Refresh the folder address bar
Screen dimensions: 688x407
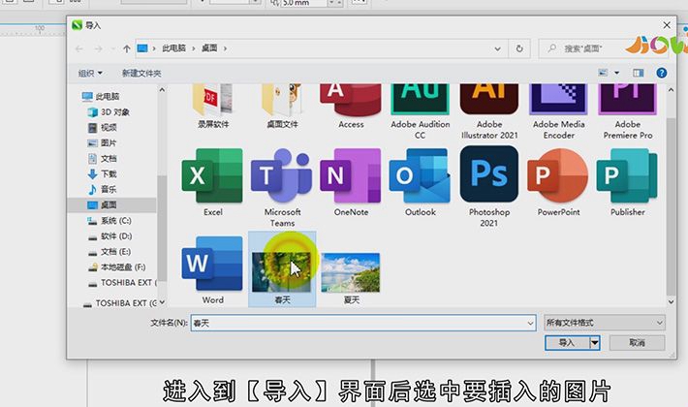click(519, 48)
